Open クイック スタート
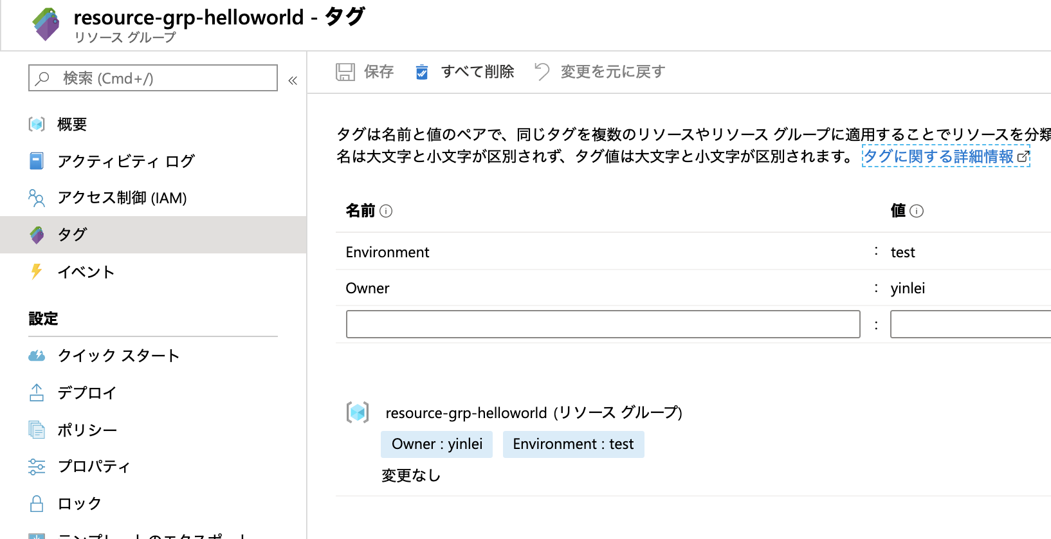Image resolution: width=1051 pixels, height=539 pixels. (x=118, y=356)
